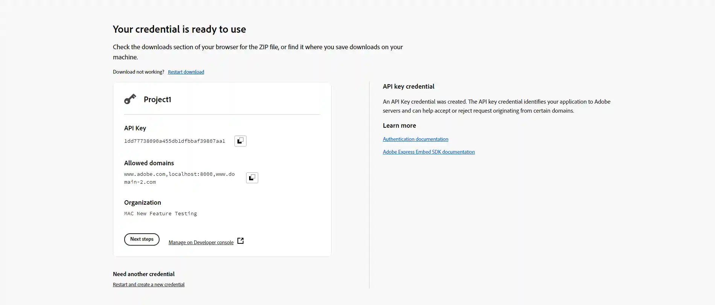Click Manage on Developer console
This screenshot has width=715, height=305.
tap(201, 242)
